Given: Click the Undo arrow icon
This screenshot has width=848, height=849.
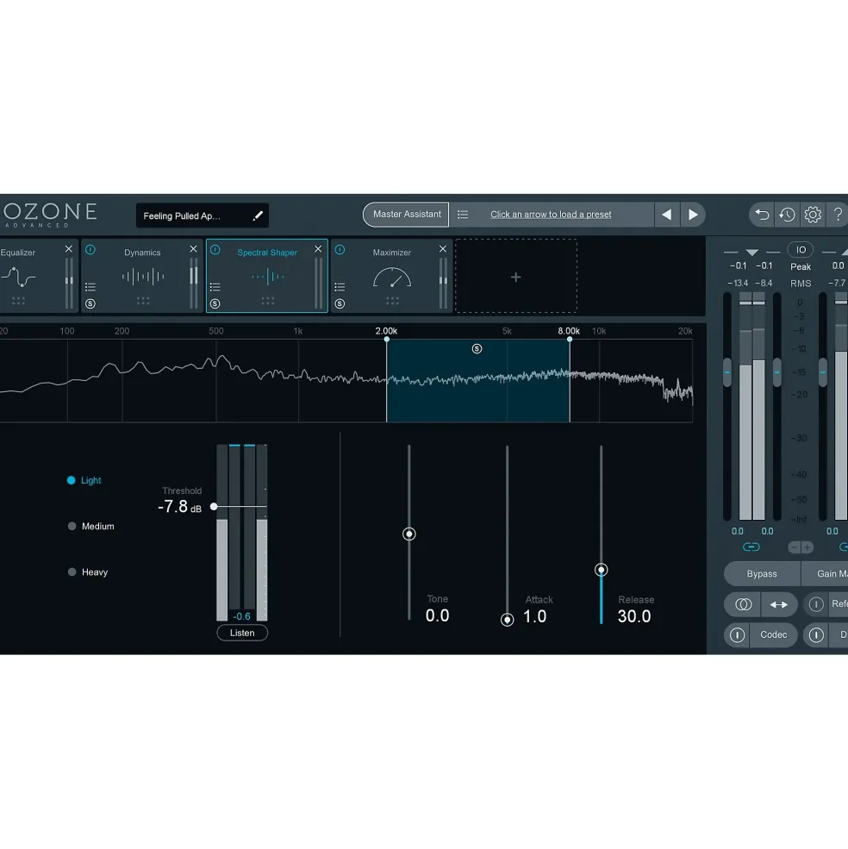Looking at the screenshot, I should (762, 215).
